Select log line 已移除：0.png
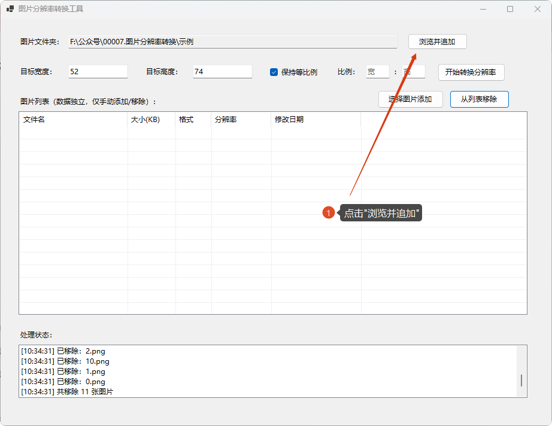The image size is (552, 426). click(x=63, y=382)
